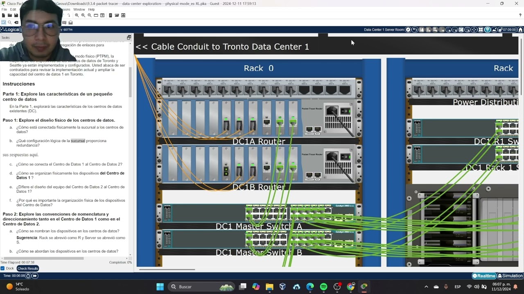
Task: Click the Zoom Out magnifier icon
Action: tap(89, 16)
